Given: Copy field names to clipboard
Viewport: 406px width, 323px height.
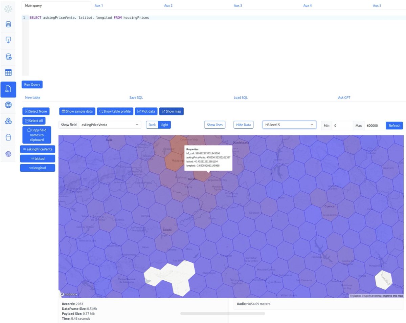Looking at the screenshot, I should click(37, 135).
